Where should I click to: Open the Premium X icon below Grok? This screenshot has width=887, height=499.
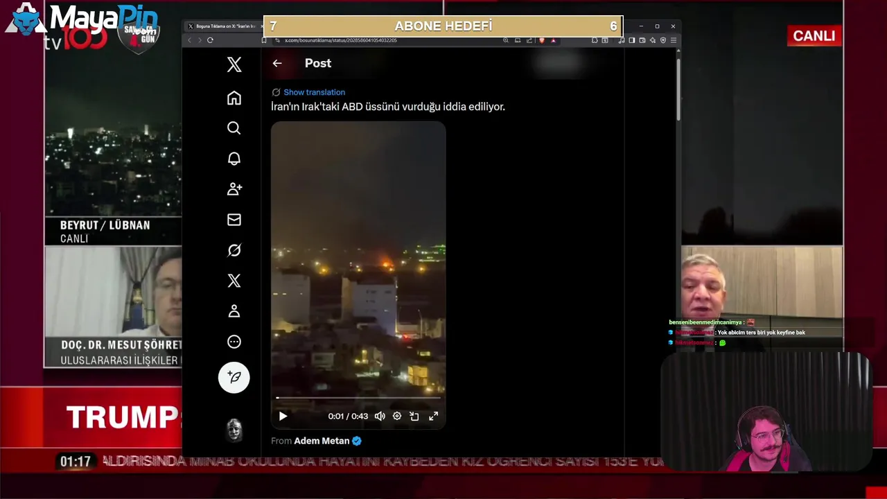click(234, 281)
